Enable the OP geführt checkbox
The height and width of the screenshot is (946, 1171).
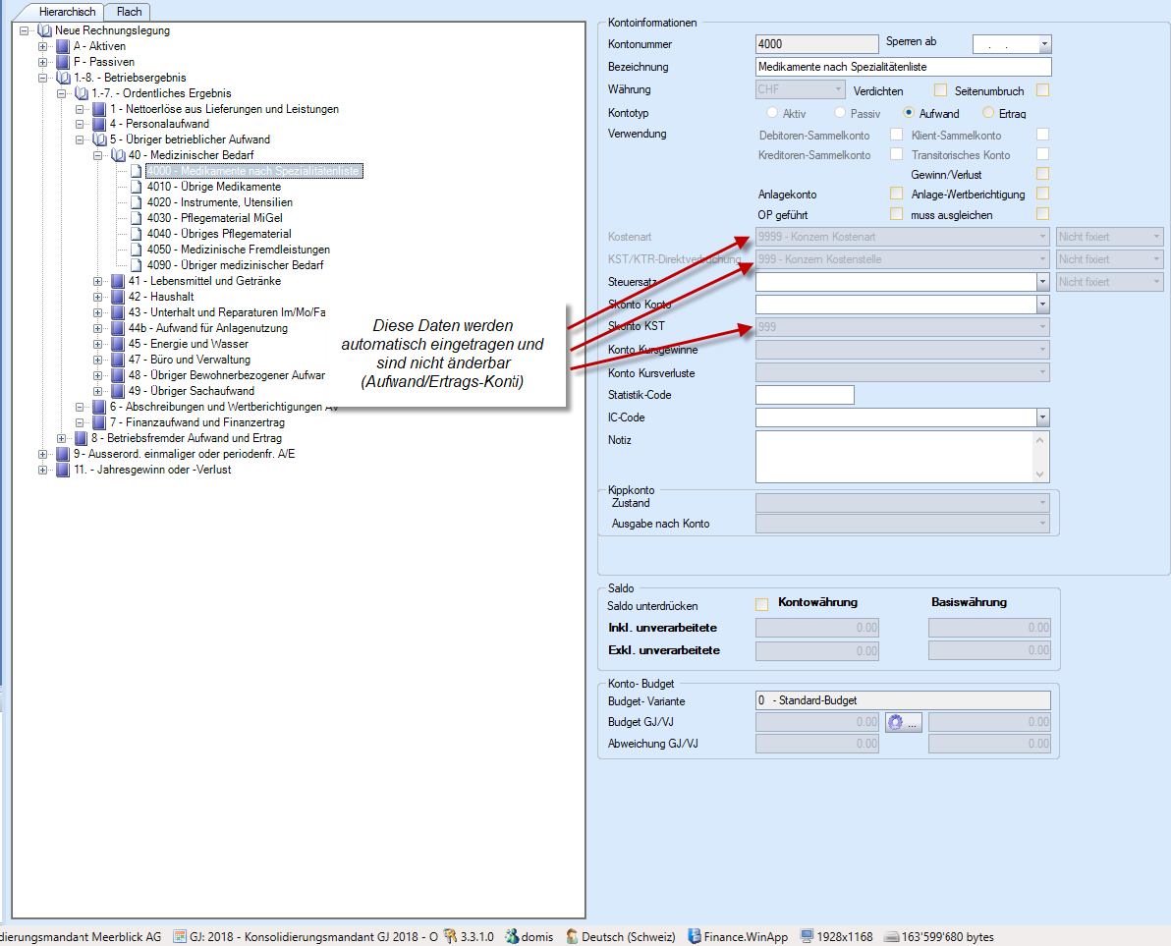point(896,214)
